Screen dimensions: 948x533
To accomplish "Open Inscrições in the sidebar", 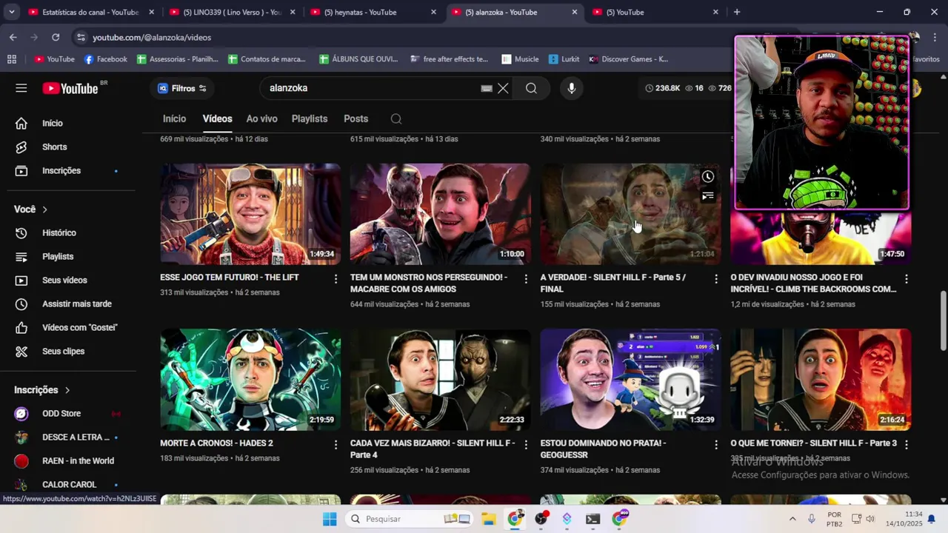I will 61,171.
